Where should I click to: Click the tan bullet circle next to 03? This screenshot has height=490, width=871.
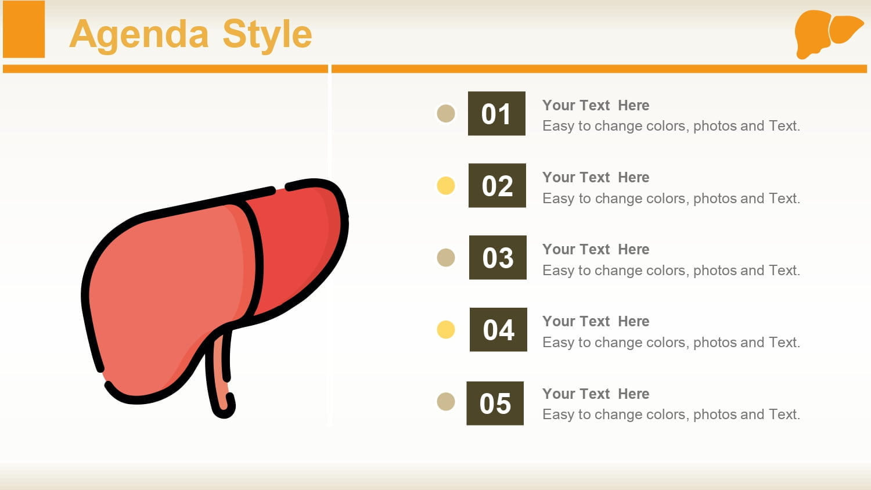[446, 257]
